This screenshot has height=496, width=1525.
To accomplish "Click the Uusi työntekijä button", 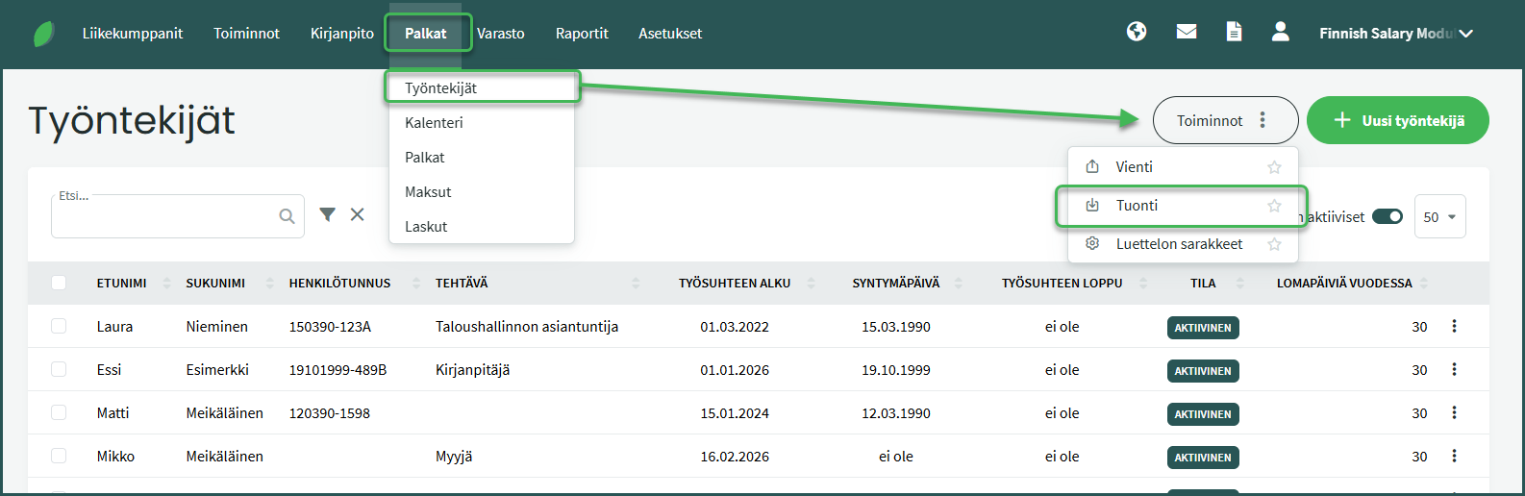I will point(1397,120).
